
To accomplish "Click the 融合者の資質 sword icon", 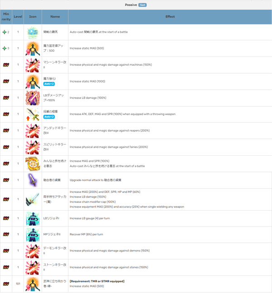I will [33, 180].
